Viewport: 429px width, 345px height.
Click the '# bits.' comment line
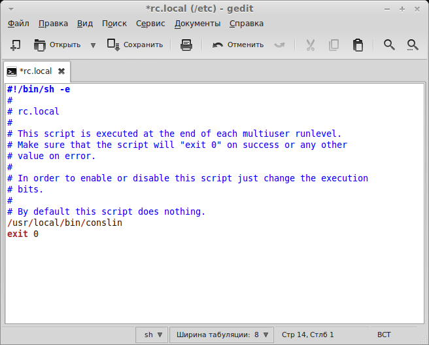(x=25, y=189)
